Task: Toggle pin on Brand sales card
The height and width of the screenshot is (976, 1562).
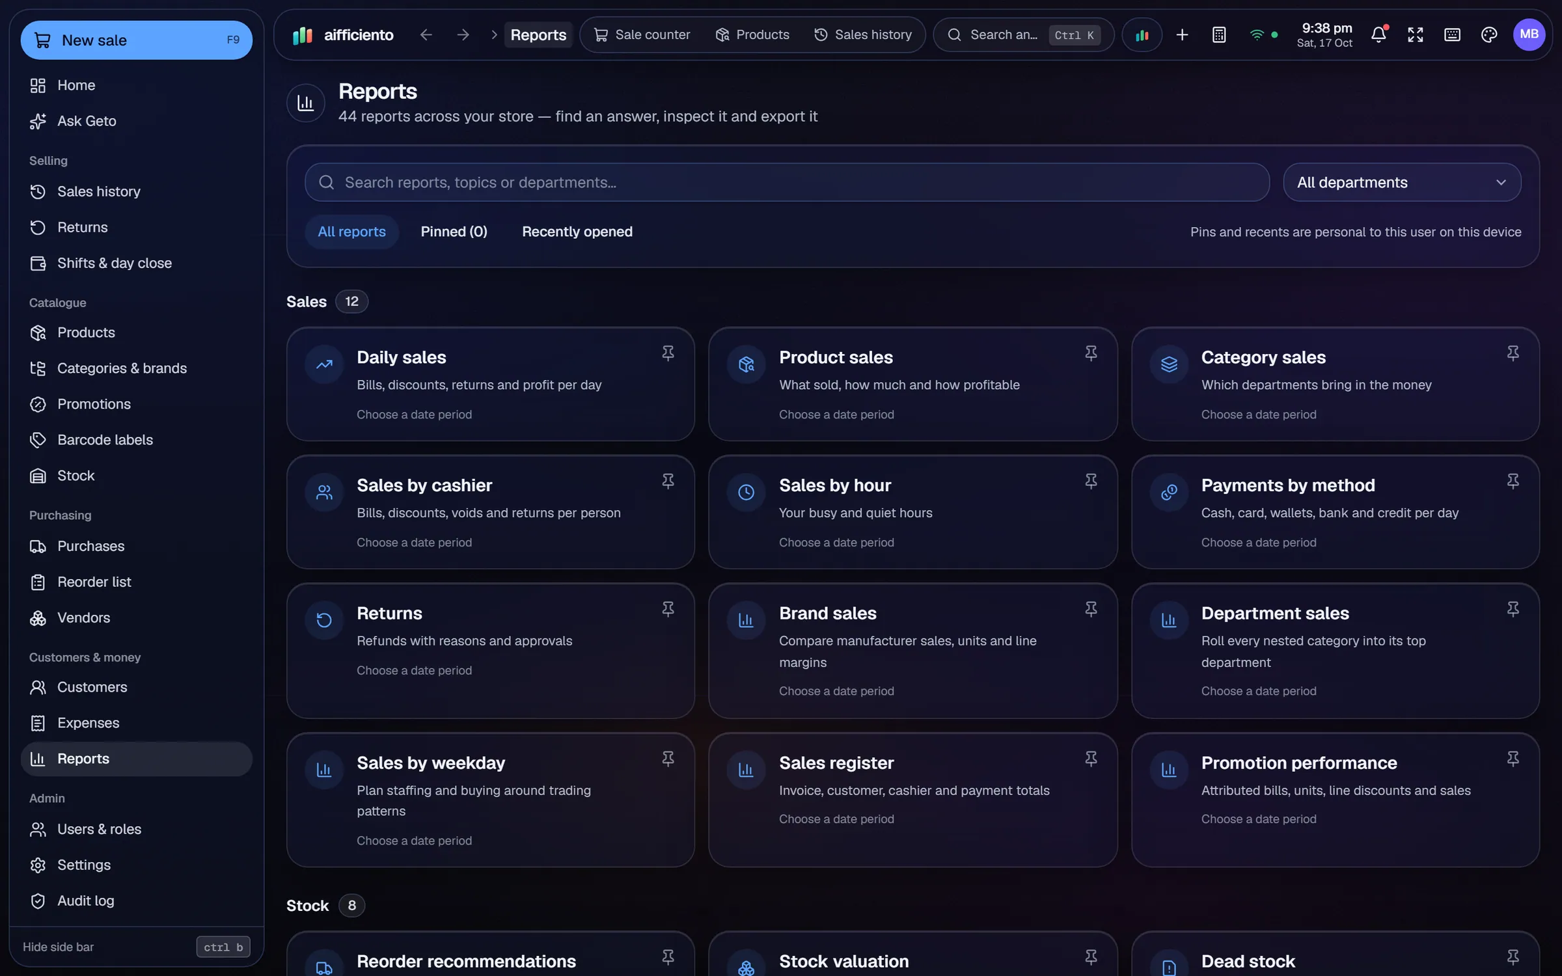Action: click(x=1091, y=609)
